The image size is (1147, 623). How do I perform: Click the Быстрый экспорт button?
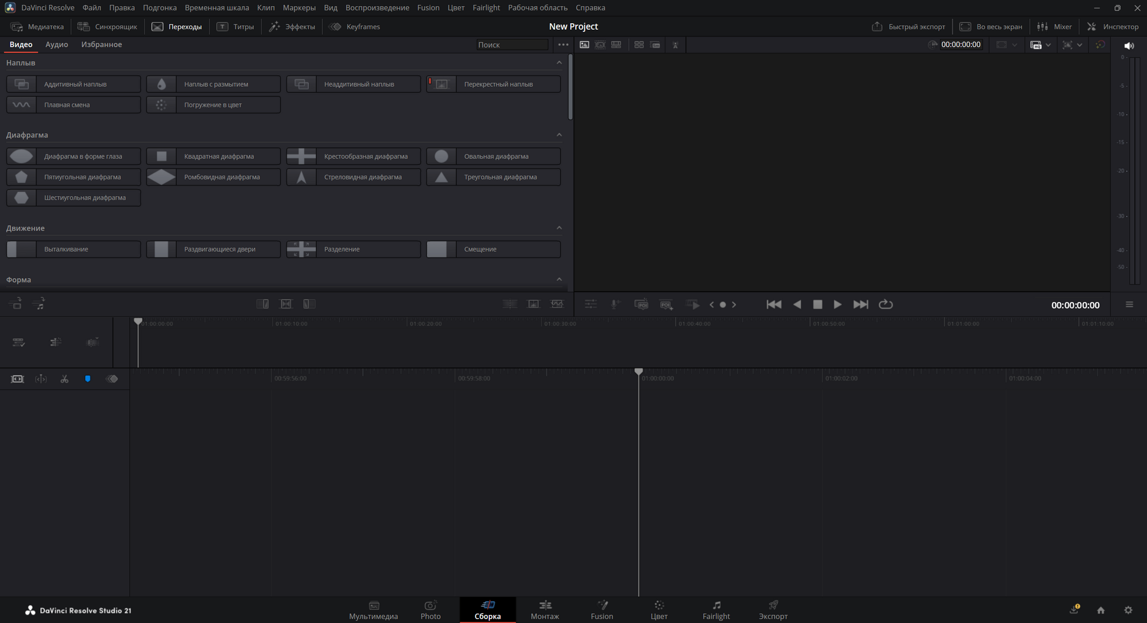(908, 26)
